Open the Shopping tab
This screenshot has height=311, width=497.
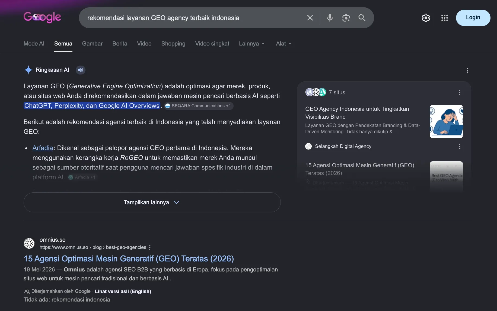click(173, 44)
